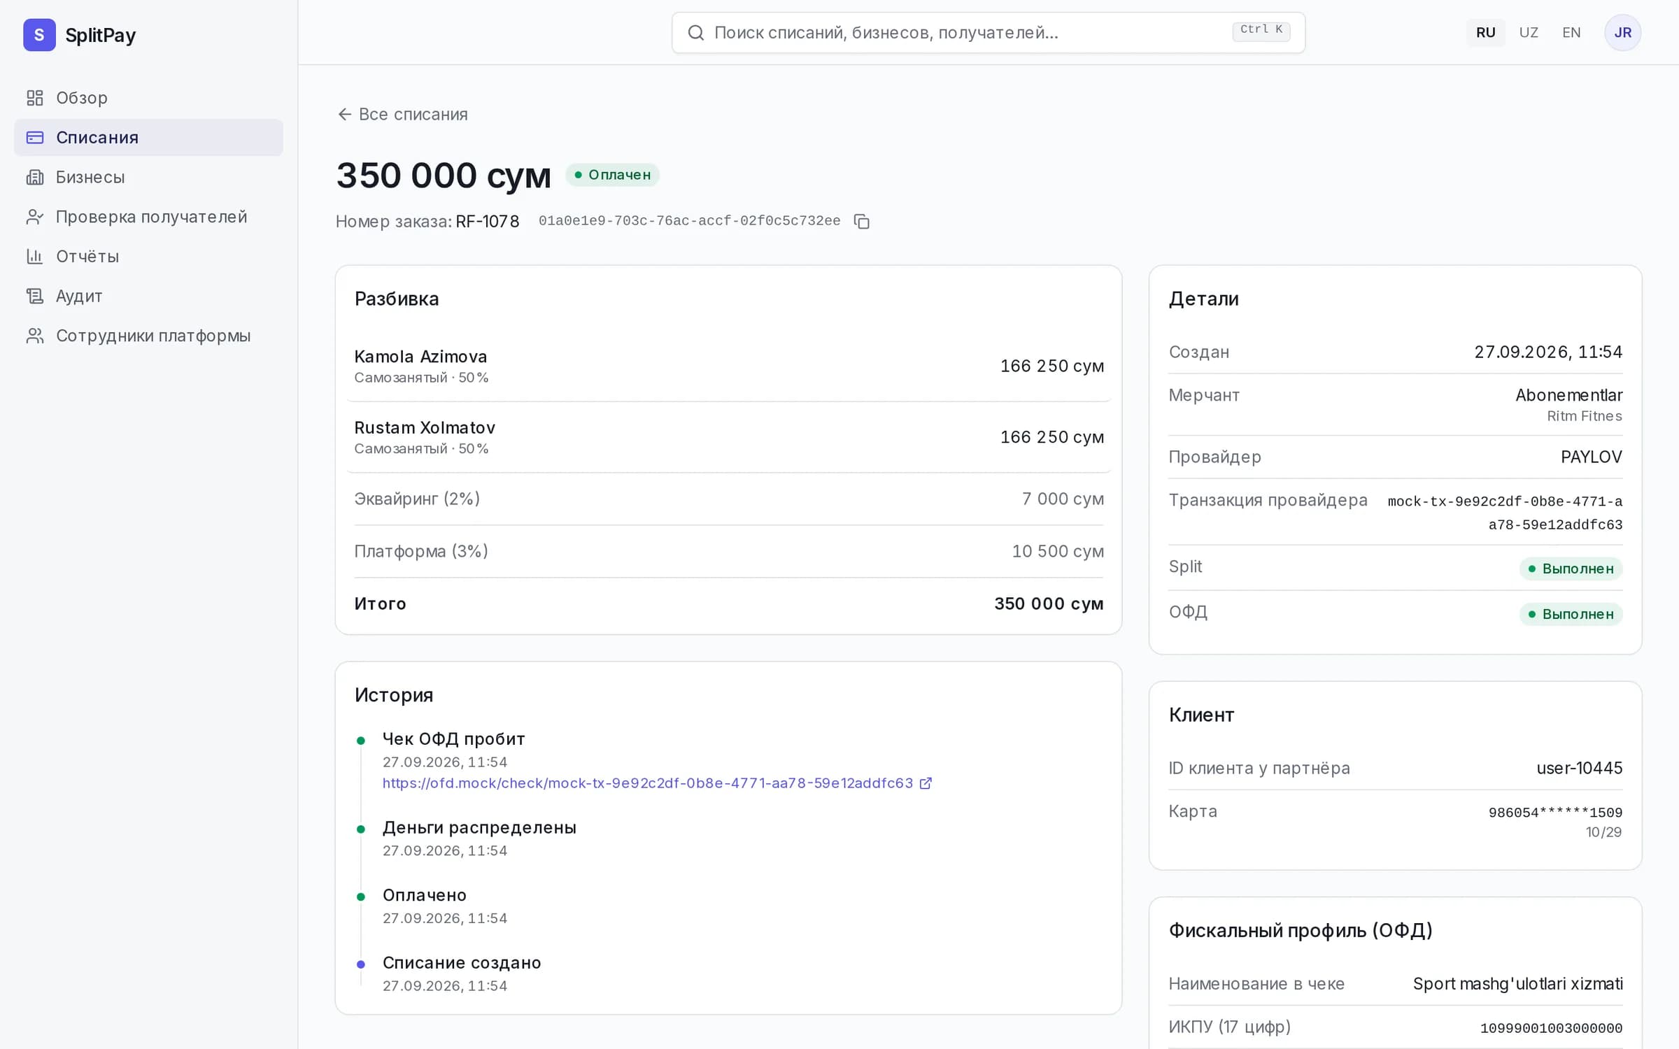Click the Бизнесы building icon

click(x=35, y=178)
